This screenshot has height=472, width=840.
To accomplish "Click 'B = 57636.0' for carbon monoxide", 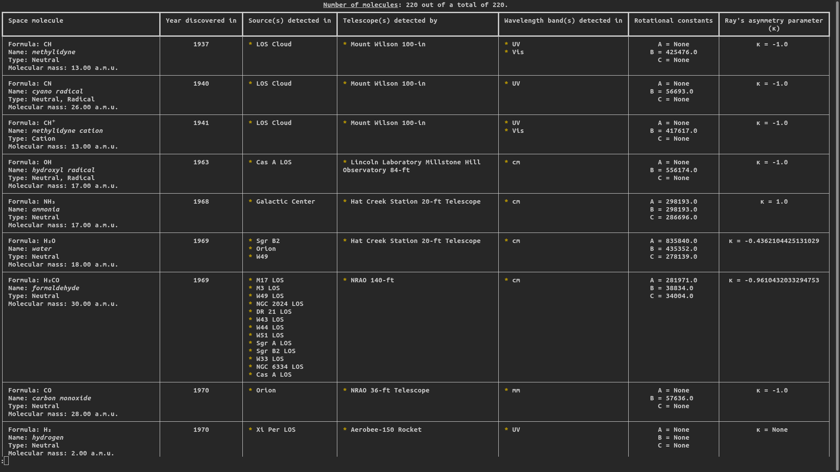I will pyautogui.click(x=672, y=398).
